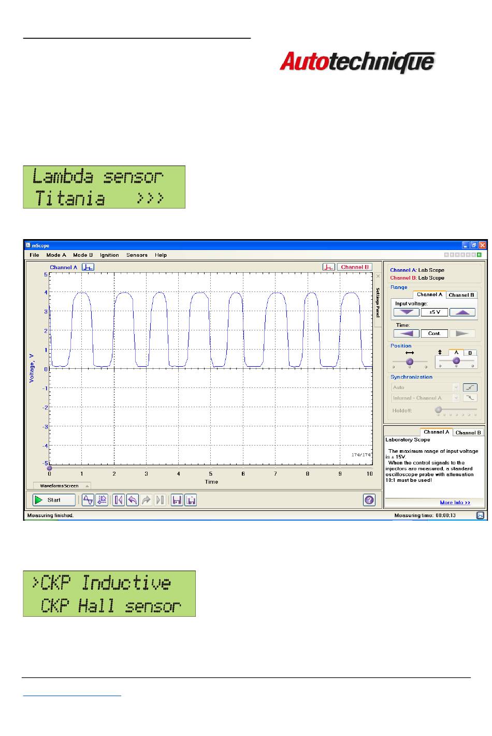Jump to last recorded frame
This screenshot has width=492, height=736.
click(x=160, y=500)
